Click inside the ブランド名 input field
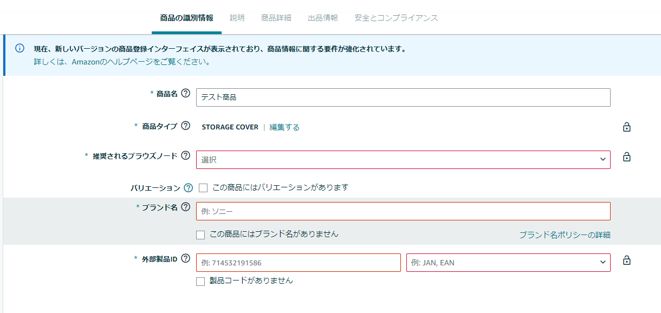The image size is (661, 313). click(x=403, y=211)
